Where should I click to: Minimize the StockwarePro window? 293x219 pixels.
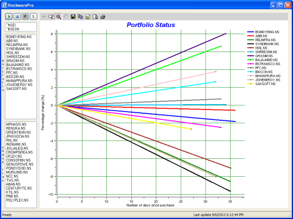[274, 5]
